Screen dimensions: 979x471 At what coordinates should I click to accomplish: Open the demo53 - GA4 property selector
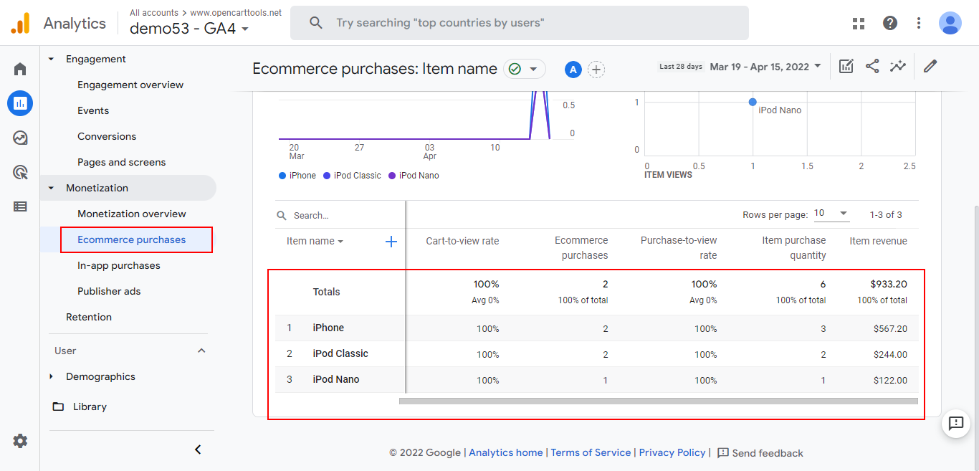[189, 29]
